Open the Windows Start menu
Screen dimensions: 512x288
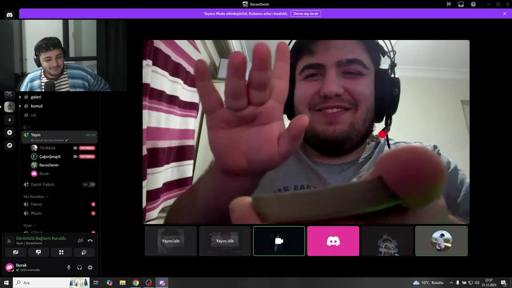point(6,283)
